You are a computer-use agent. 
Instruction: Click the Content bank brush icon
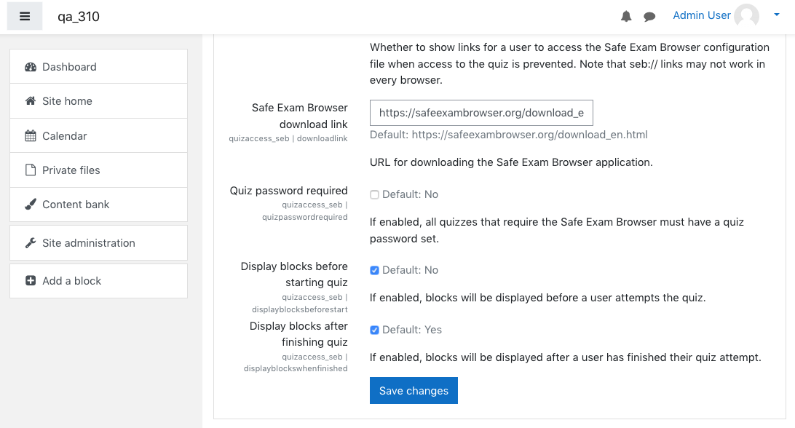[x=31, y=205]
